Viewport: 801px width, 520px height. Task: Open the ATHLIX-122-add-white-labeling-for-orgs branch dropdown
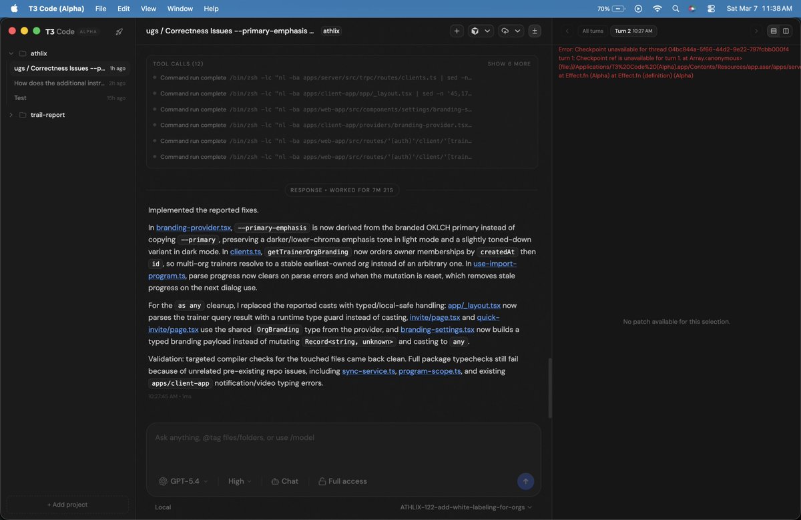click(x=466, y=507)
